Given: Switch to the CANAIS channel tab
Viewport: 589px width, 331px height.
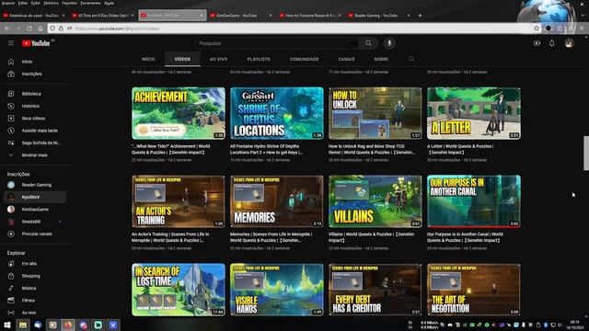Looking at the screenshot, I should click(346, 59).
